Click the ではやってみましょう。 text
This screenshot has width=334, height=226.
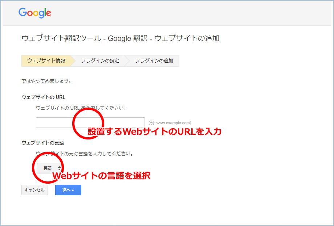click(46, 81)
